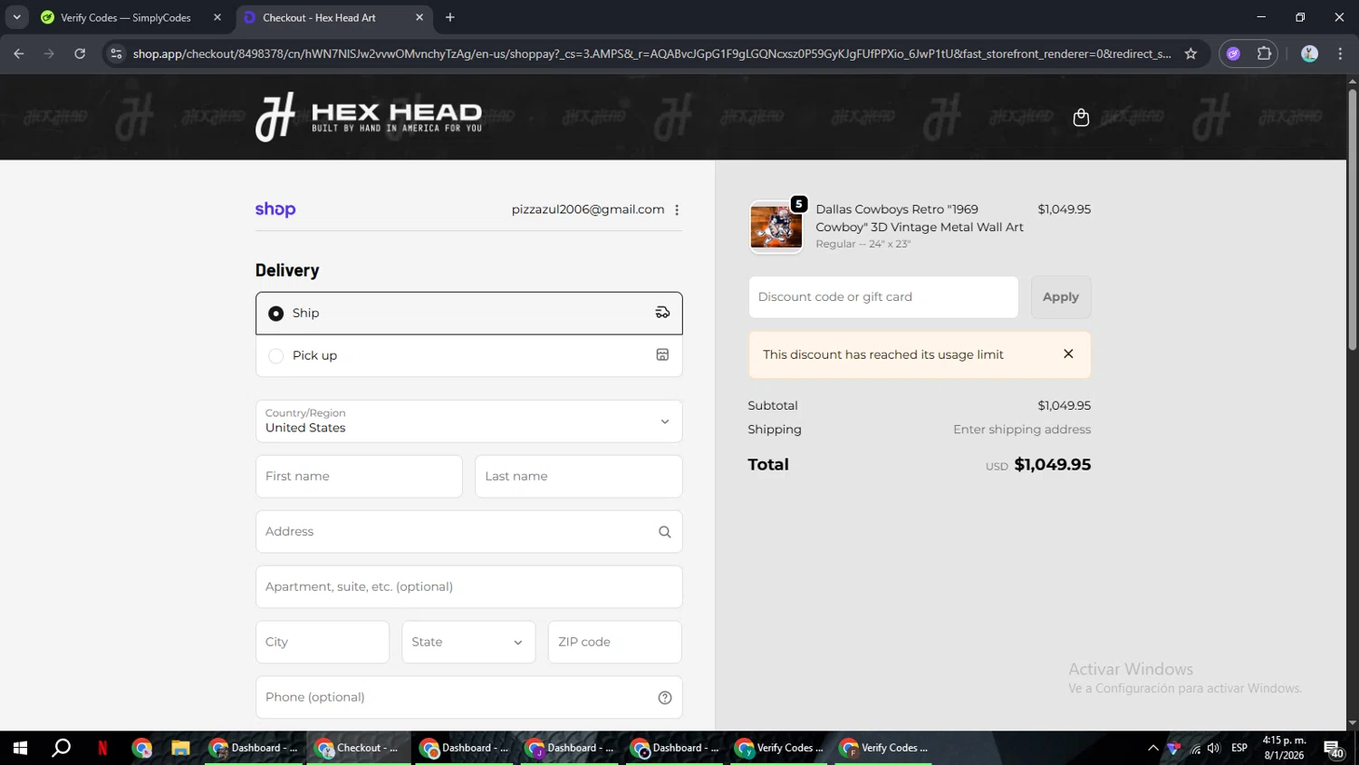1359x765 pixels.
Task: Focus the Last name field
Action: 578,477
